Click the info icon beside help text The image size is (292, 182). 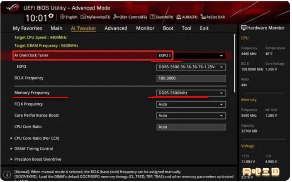[x=7, y=175]
